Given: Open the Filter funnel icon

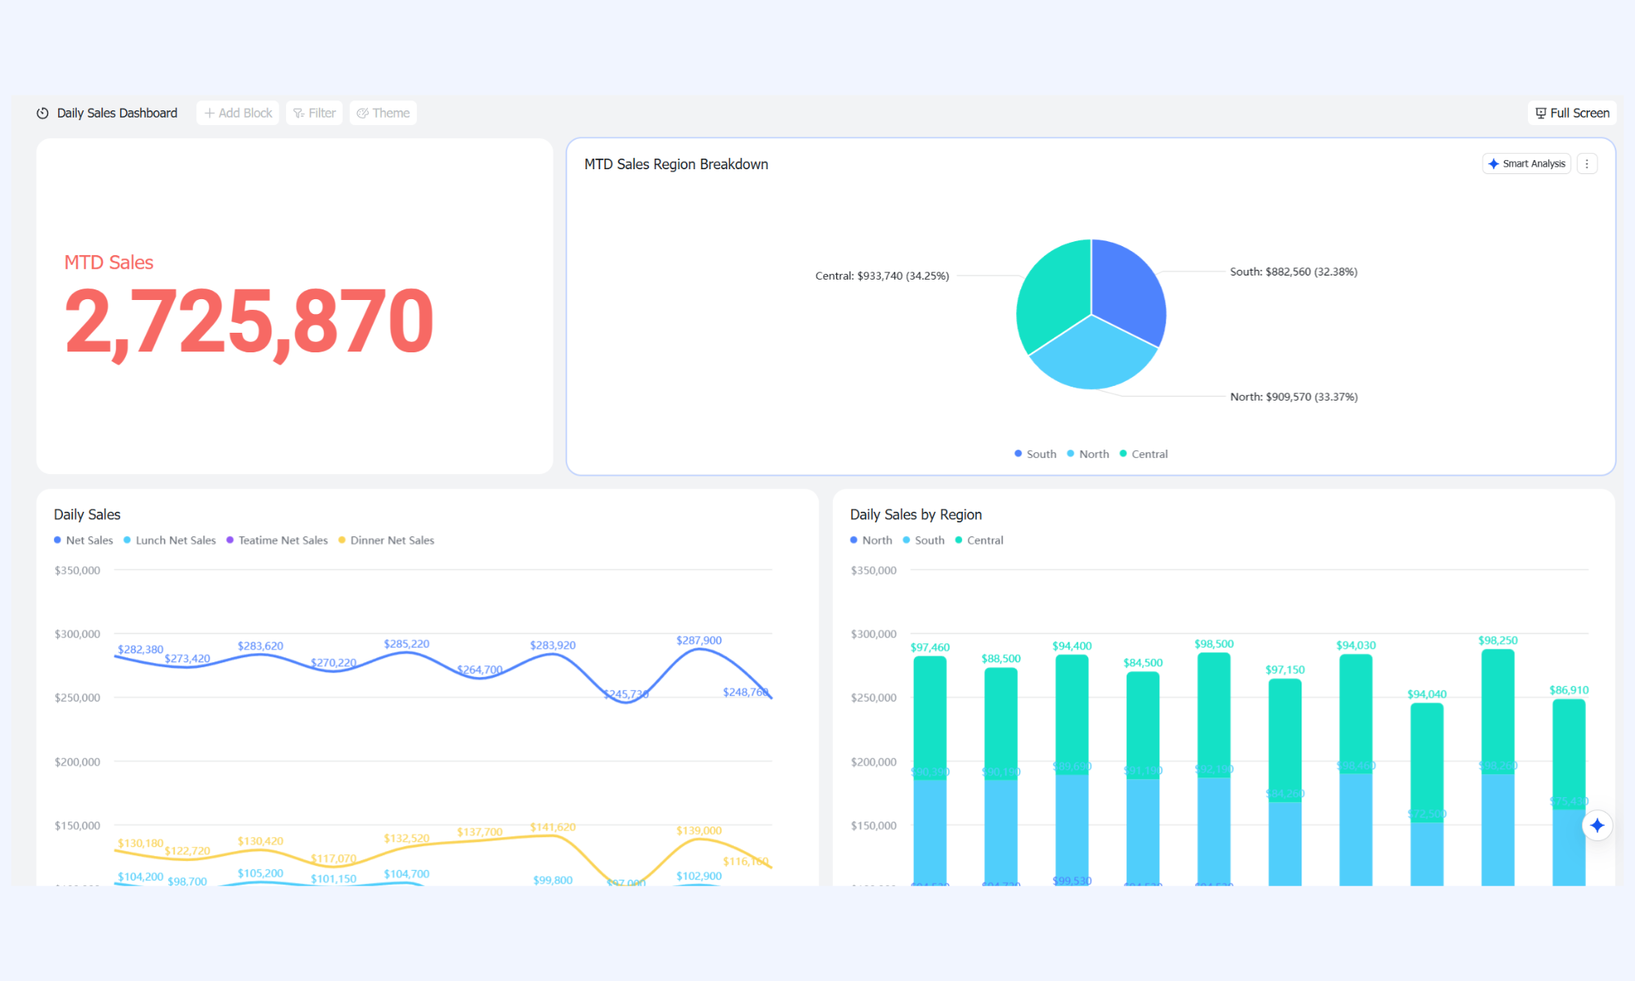Looking at the screenshot, I should click(298, 113).
